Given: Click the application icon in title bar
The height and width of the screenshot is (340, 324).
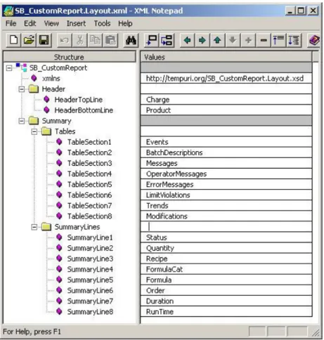Looking at the screenshot, I should (9, 11).
